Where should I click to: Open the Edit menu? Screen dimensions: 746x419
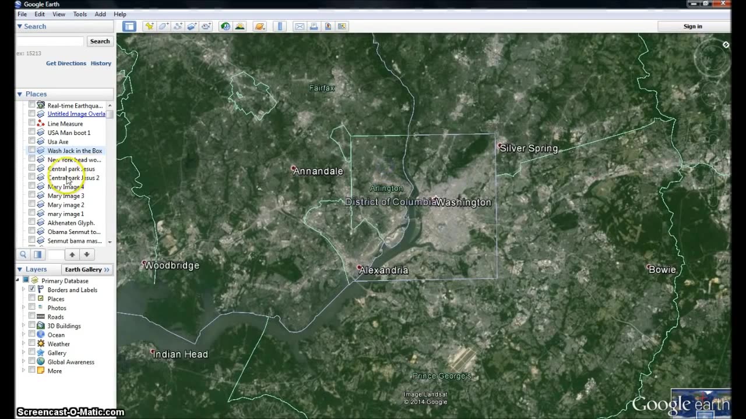click(40, 14)
